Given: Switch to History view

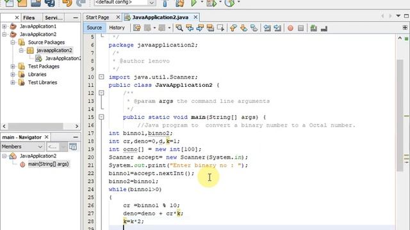Looking at the screenshot, I should (117, 27).
